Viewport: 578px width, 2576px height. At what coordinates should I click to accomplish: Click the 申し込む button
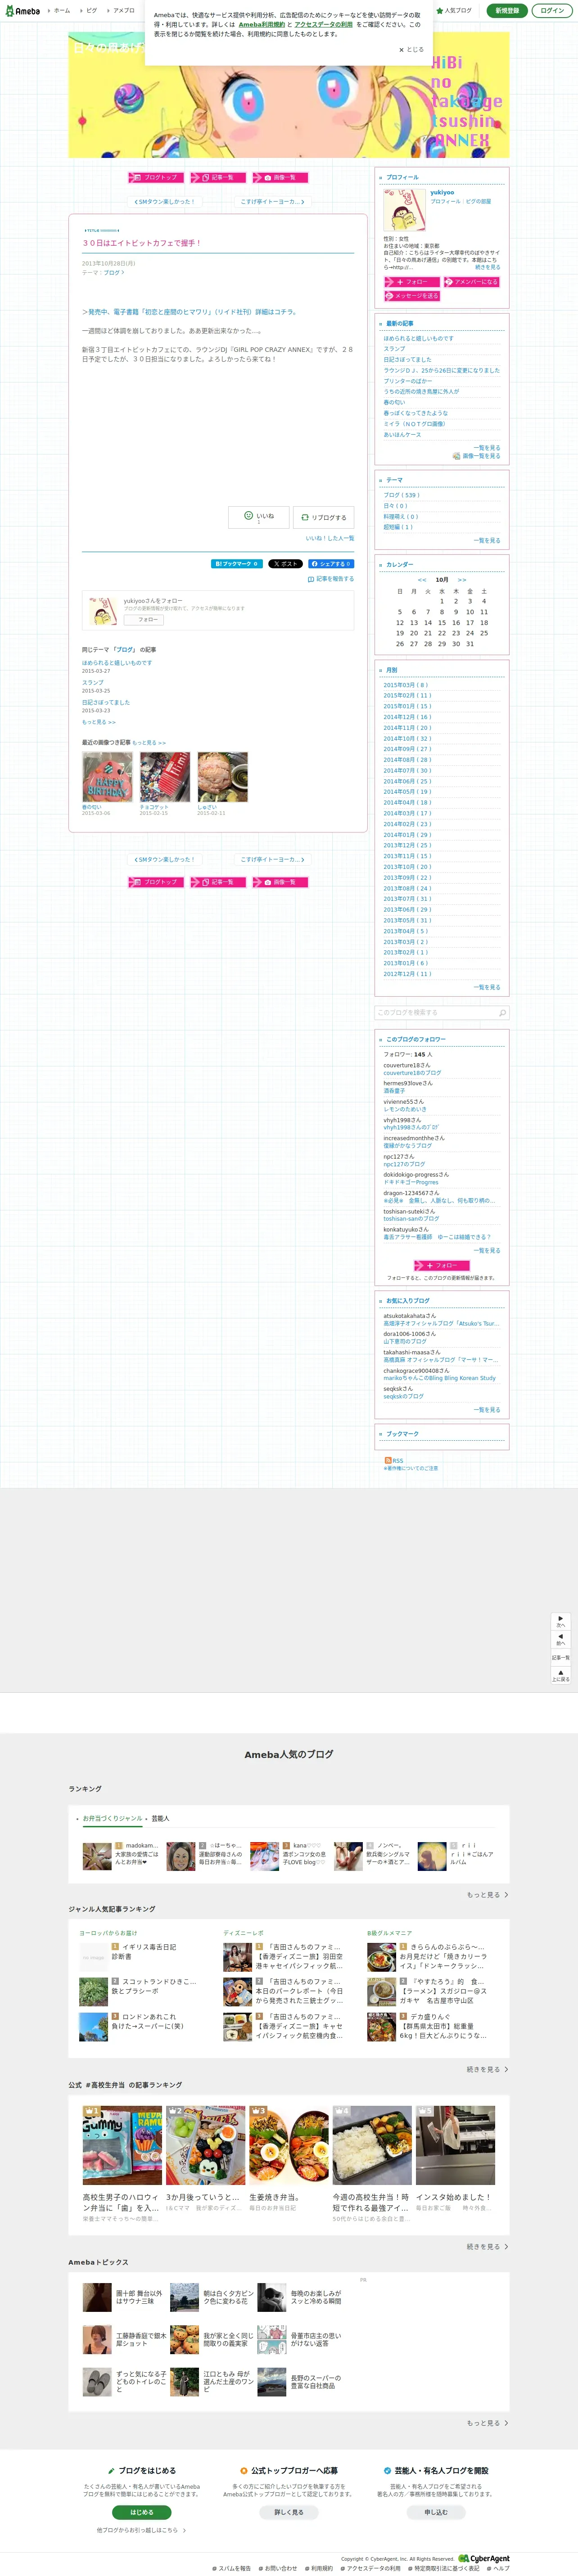click(x=436, y=2512)
